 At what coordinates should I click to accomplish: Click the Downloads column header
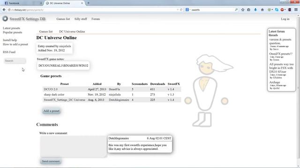click(157, 84)
